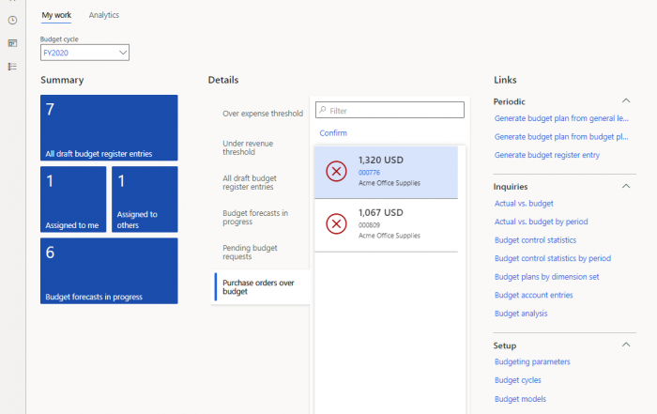The image size is (657, 414).
Task: Open Generate budget plan from budget plan link
Action: pyautogui.click(x=561, y=137)
